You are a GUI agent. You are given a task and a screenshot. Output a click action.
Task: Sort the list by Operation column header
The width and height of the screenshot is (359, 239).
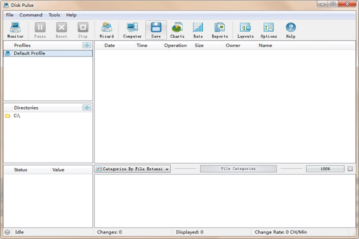click(175, 45)
